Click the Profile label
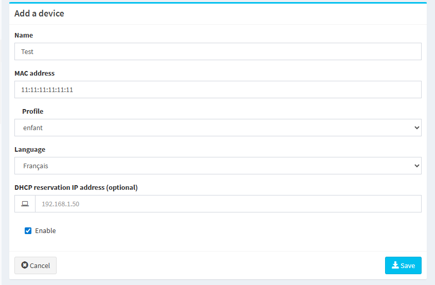 coord(33,112)
